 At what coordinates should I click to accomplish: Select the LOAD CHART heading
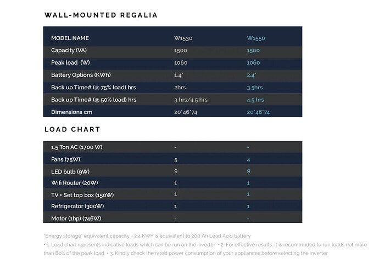pos(73,129)
